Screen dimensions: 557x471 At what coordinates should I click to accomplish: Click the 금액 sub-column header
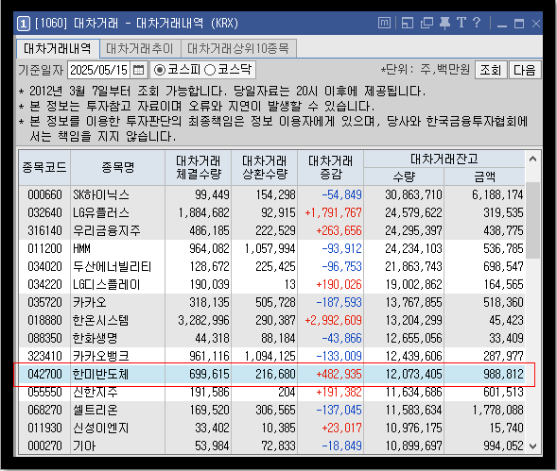(x=484, y=177)
